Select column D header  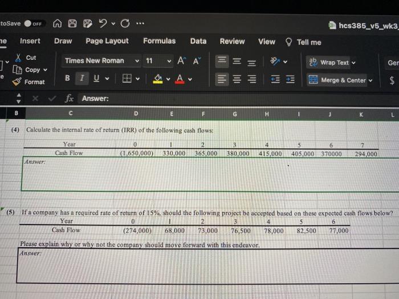tap(136, 114)
